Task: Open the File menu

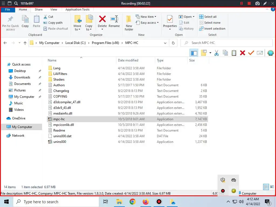Action: coord(8,9)
